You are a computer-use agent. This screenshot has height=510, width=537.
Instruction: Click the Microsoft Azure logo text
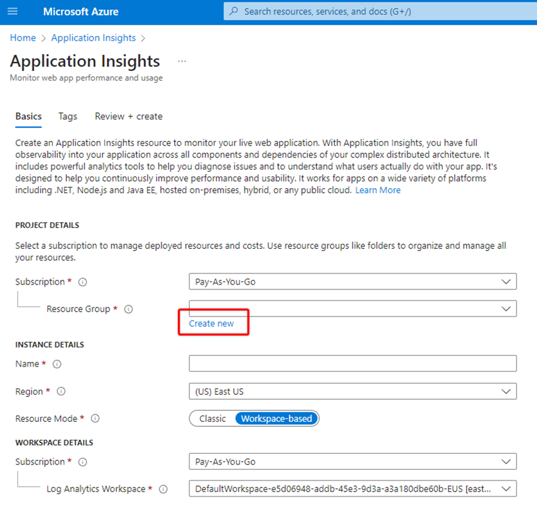pos(81,12)
